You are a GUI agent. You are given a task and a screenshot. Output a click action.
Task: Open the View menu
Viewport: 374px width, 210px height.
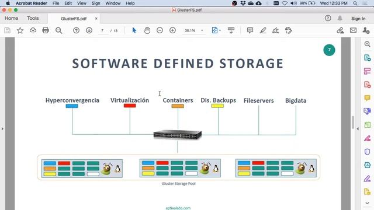[82, 3]
